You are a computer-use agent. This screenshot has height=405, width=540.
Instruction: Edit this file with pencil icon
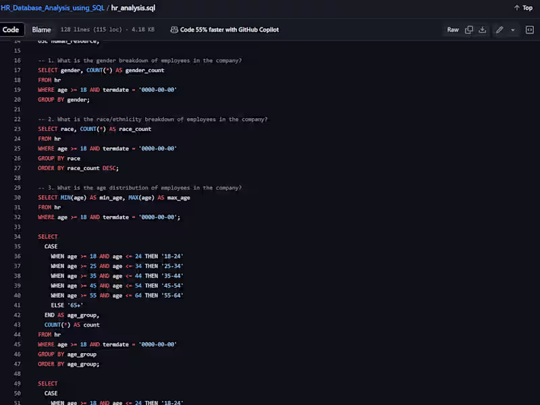click(500, 30)
